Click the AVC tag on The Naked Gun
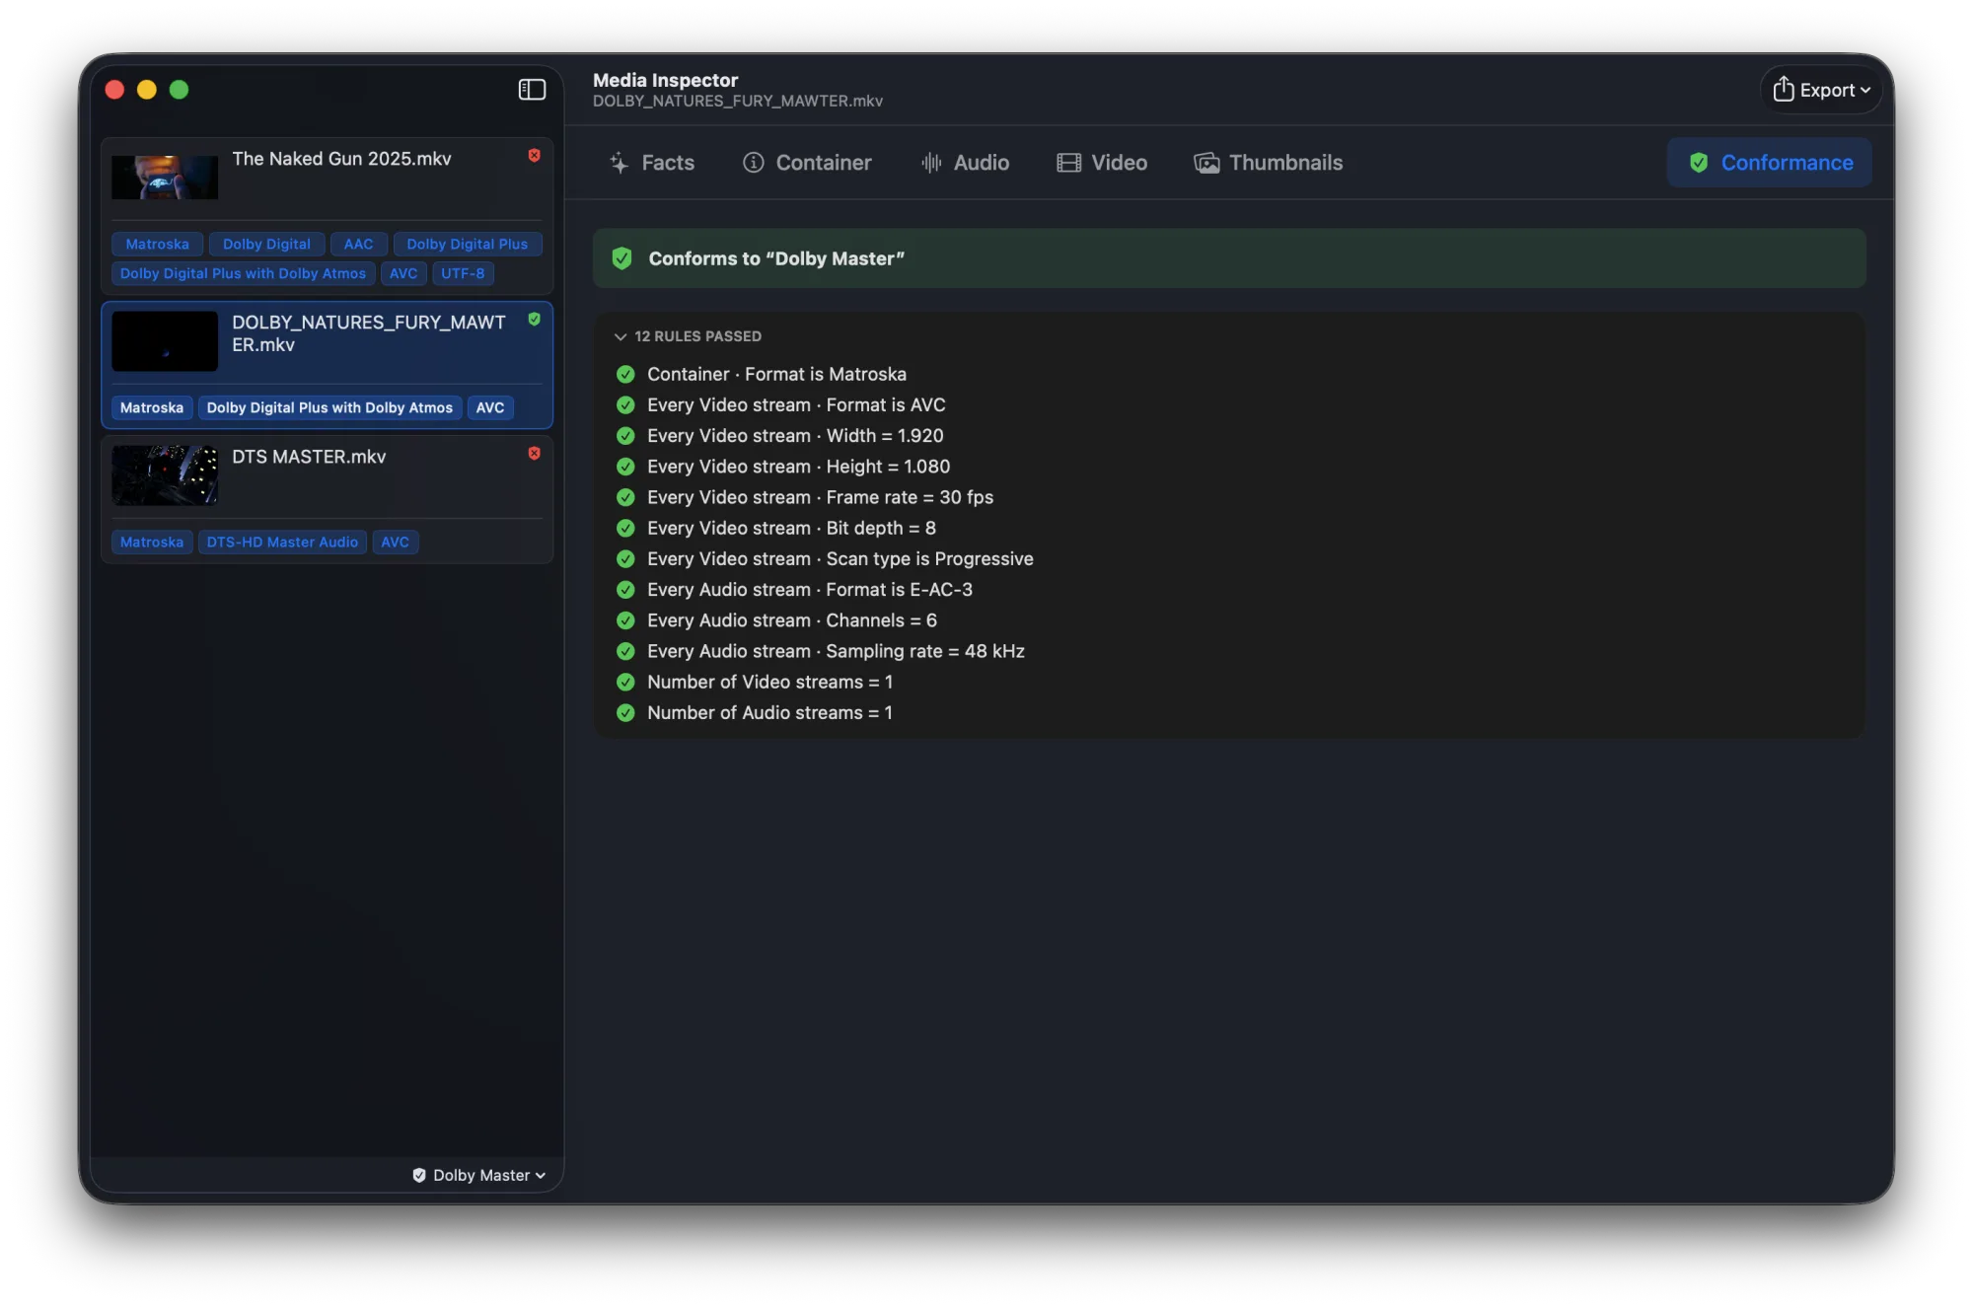The height and width of the screenshot is (1308, 1973). pos(403,273)
